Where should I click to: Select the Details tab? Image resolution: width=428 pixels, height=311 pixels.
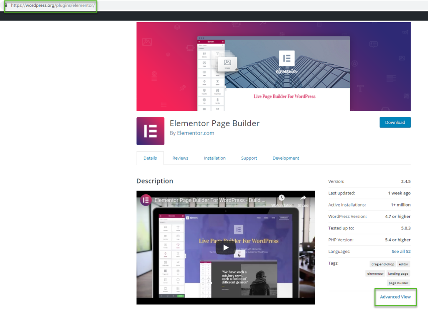click(150, 158)
